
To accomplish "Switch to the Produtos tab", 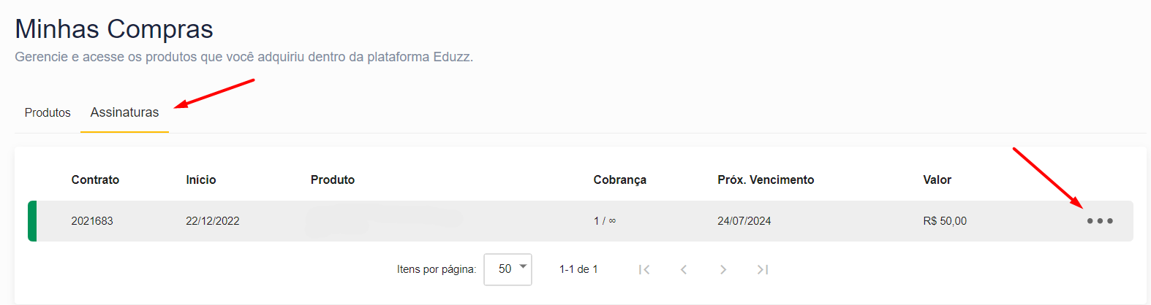I will coord(48,112).
